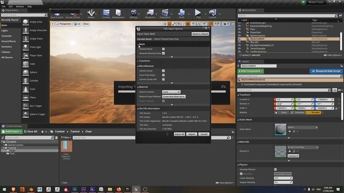Screen dimensions: 344x193
Task: Select the Empty Actor icon
Action: coord(26,22)
